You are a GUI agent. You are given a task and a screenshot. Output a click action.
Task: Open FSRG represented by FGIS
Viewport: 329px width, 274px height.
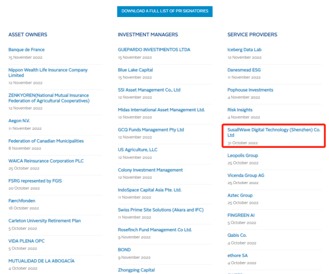35,181
